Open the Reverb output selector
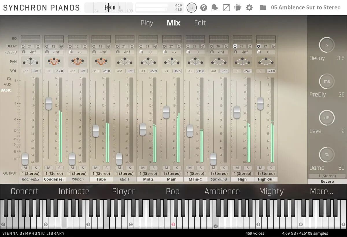 pyautogui.click(x=327, y=176)
